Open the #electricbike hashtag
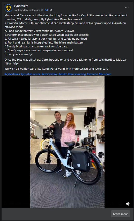Viewport: 134px width, 221px height. click(x=50, y=74)
